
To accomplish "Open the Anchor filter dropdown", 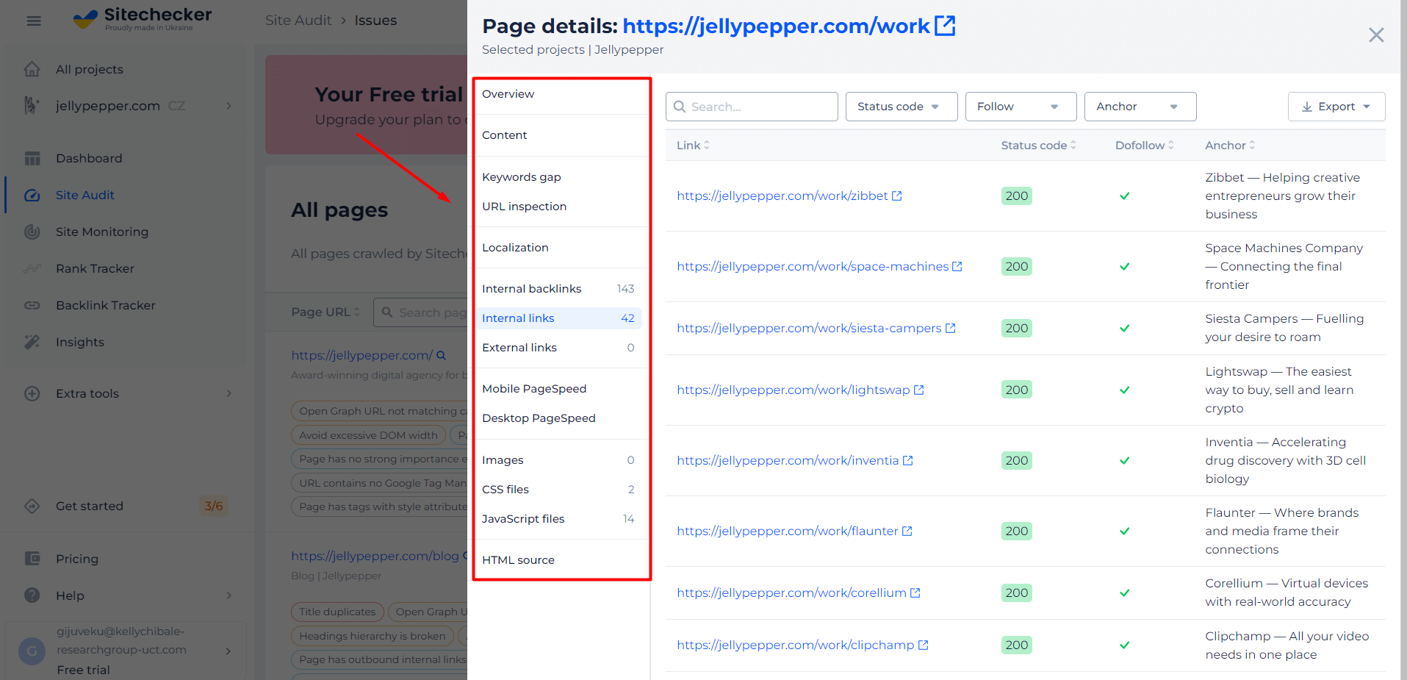I will 1140,107.
